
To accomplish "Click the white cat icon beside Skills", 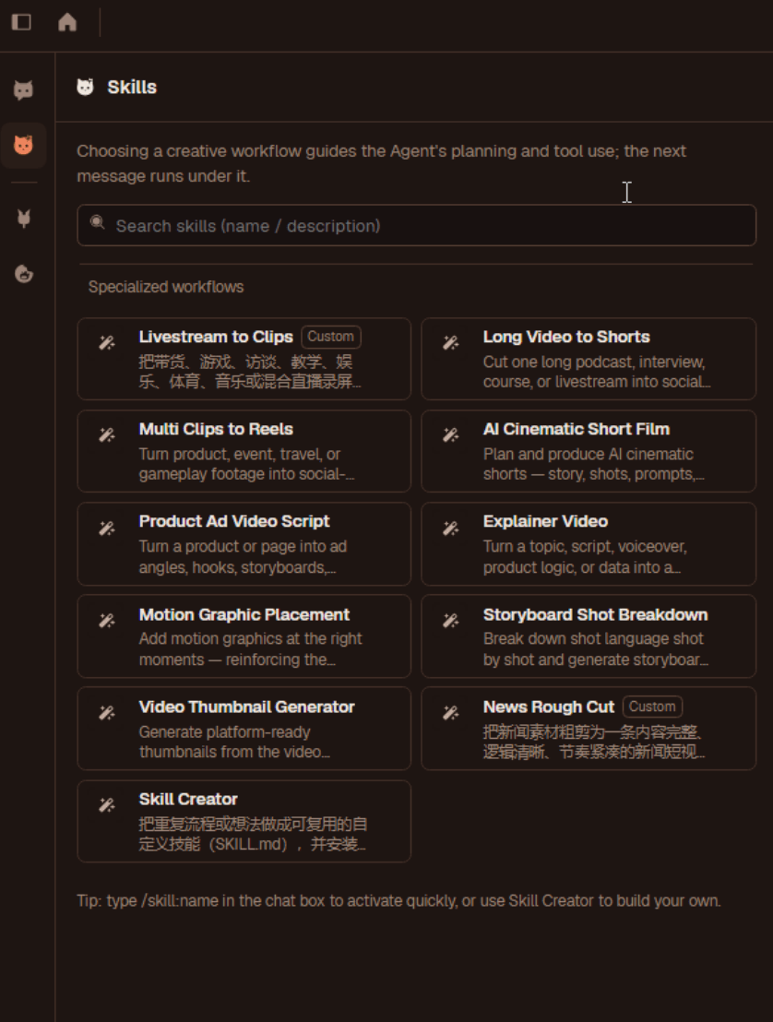I will (x=86, y=87).
